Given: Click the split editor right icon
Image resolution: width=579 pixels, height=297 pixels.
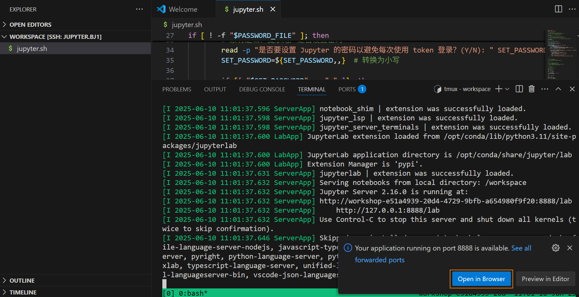Looking at the screenshot, I should [558, 9].
